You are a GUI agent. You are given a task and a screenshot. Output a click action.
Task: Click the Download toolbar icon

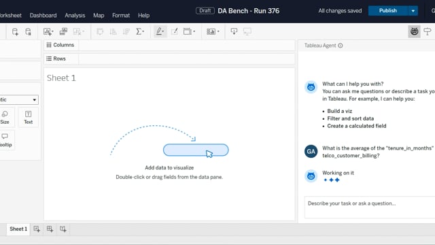(x=234, y=31)
